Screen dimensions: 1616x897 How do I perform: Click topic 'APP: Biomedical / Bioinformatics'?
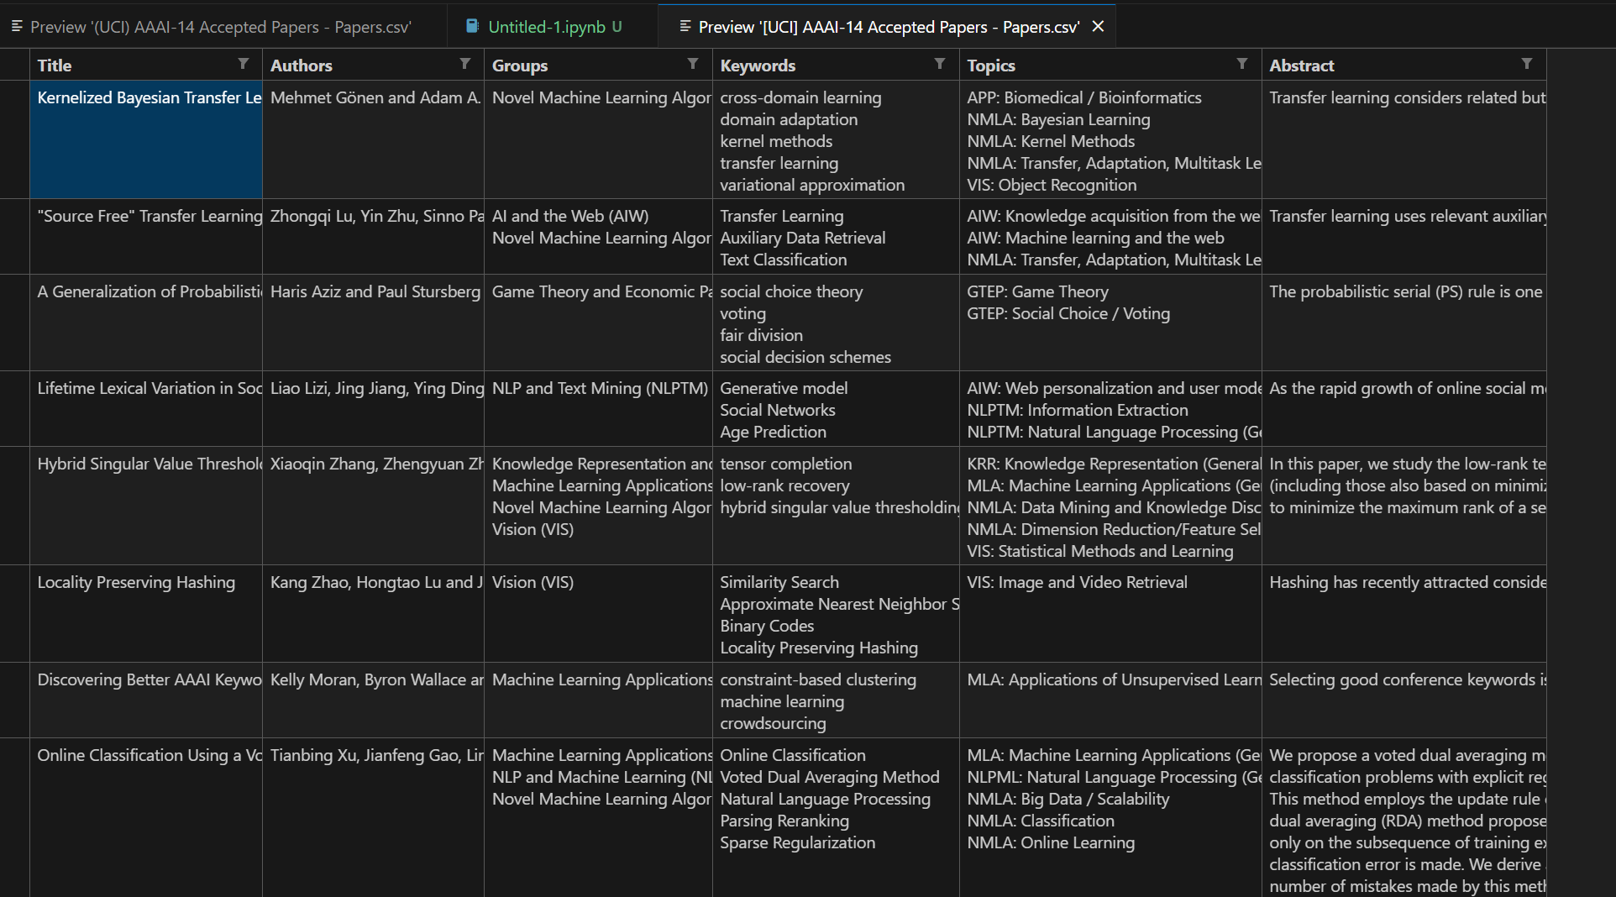(x=1083, y=97)
